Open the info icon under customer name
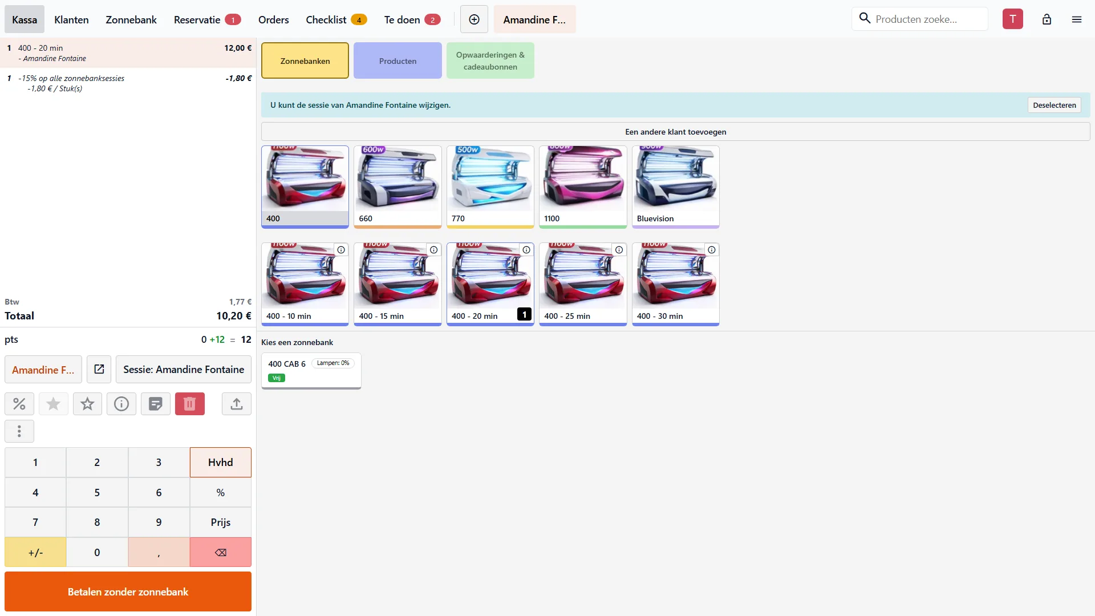The image size is (1095, 616). (x=121, y=404)
